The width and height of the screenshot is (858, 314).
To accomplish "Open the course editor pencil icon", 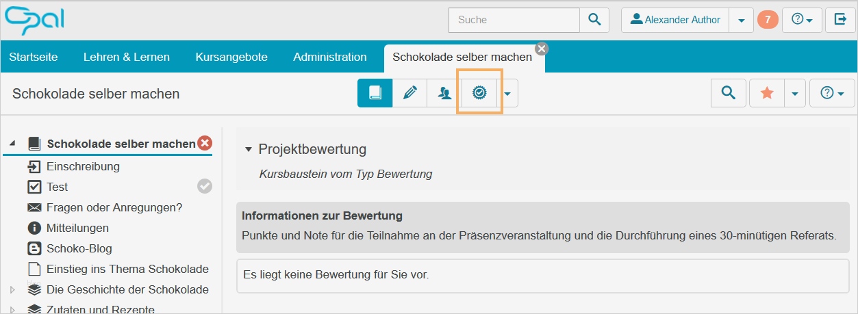I will pos(410,93).
